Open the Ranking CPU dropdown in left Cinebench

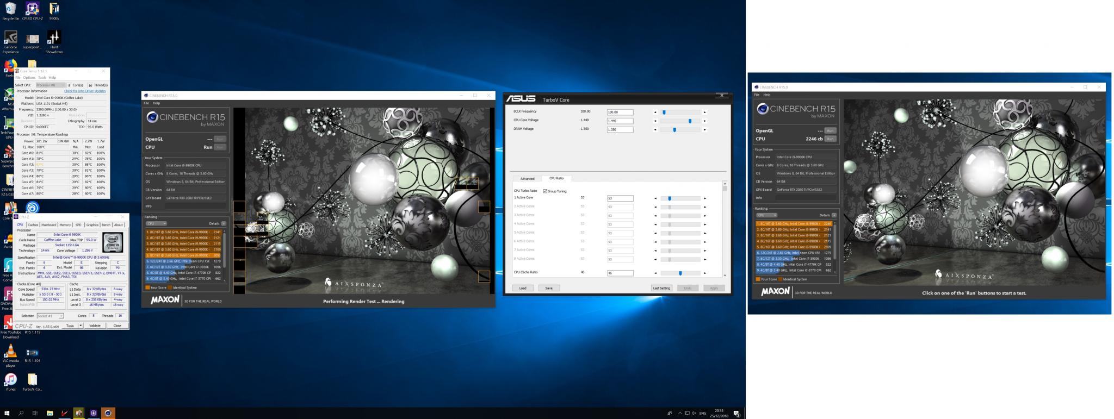click(156, 223)
